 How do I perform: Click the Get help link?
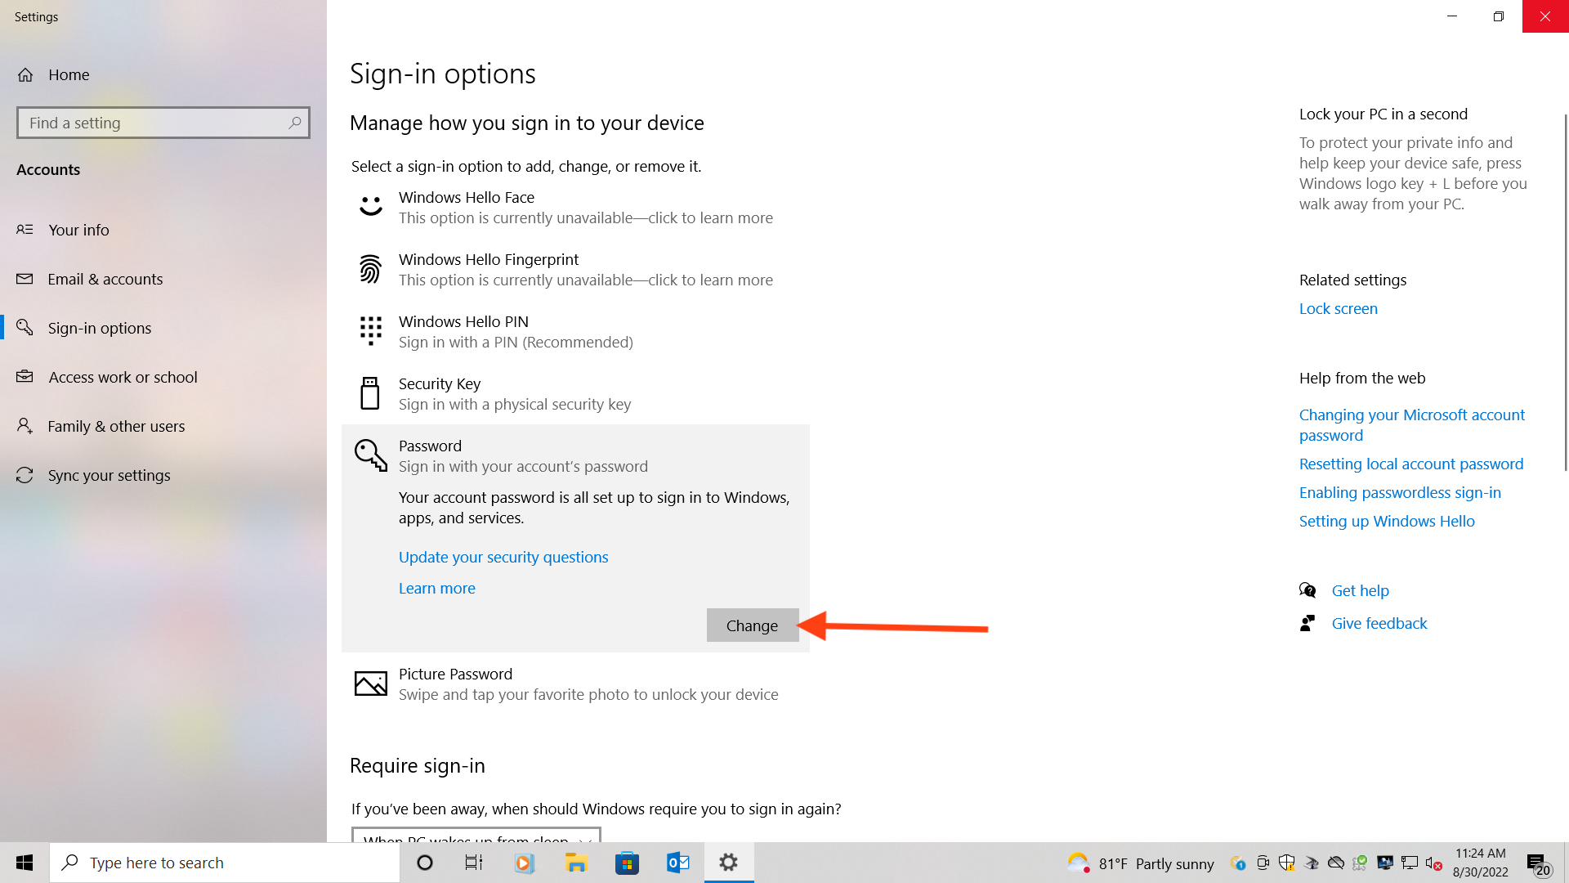tap(1361, 590)
